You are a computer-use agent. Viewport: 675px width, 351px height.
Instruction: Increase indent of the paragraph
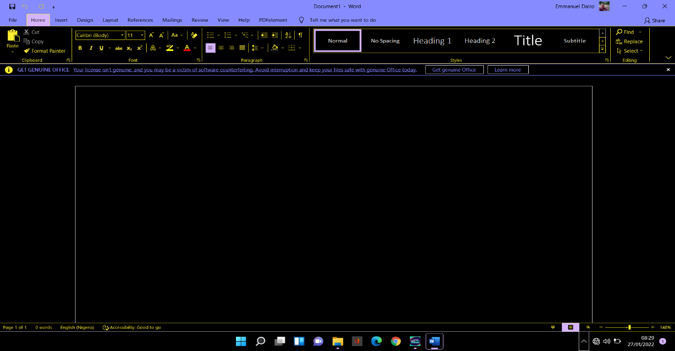(x=275, y=35)
